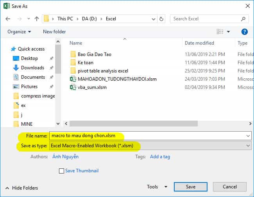Open the view options dropdown arrow

coord(229,31)
